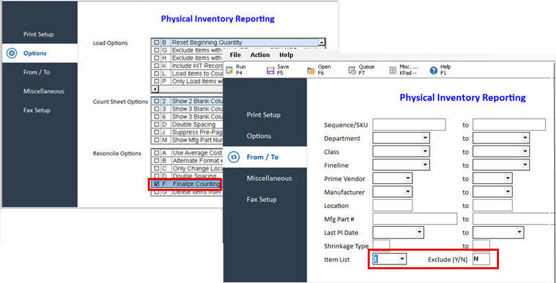The width and height of the screenshot is (556, 283).
Task: Click the Exclude (Y/N) input field
Action: (480, 259)
